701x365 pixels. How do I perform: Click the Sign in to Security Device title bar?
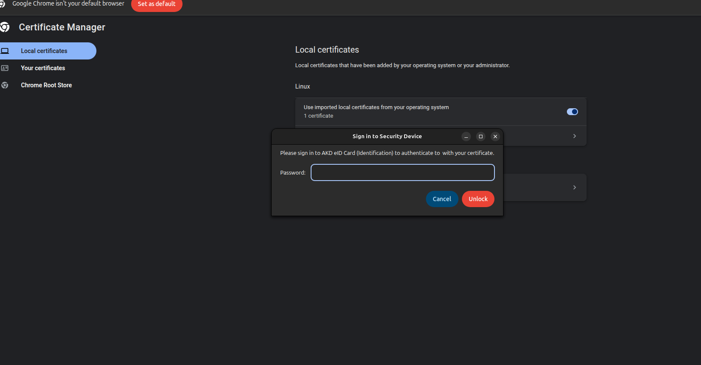[387, 137]
